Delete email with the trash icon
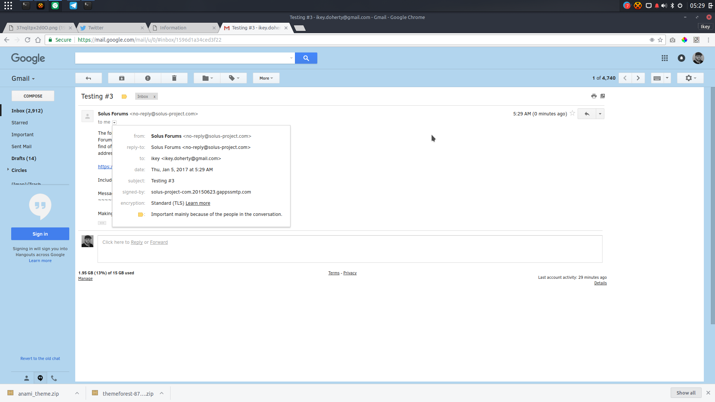The height and width of the screenshot is (402, 715). 174,78
